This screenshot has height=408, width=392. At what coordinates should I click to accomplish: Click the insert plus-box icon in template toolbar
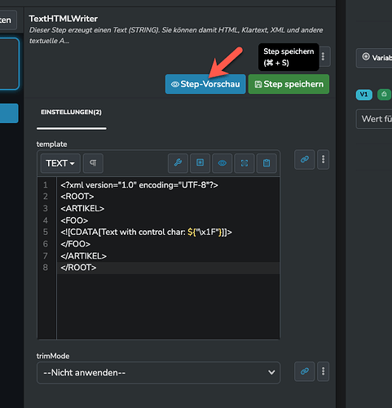pyautogui.click(x=200, y=163)
